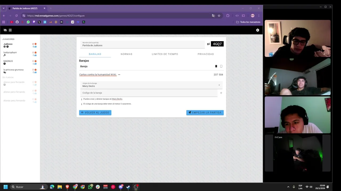Reload the browser page

pyautogui.click(x=17, y=16)
